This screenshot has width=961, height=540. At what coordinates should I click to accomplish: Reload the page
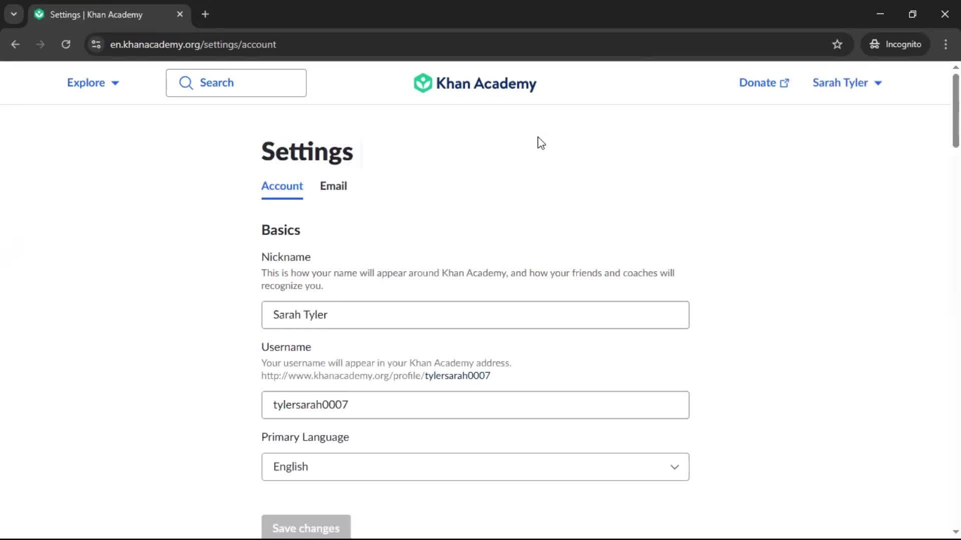click(66, 44)
